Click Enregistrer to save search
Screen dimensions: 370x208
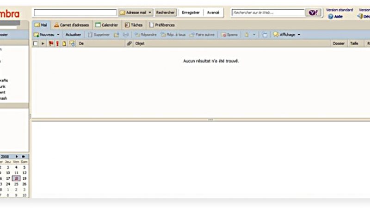[x=191, y=12]
